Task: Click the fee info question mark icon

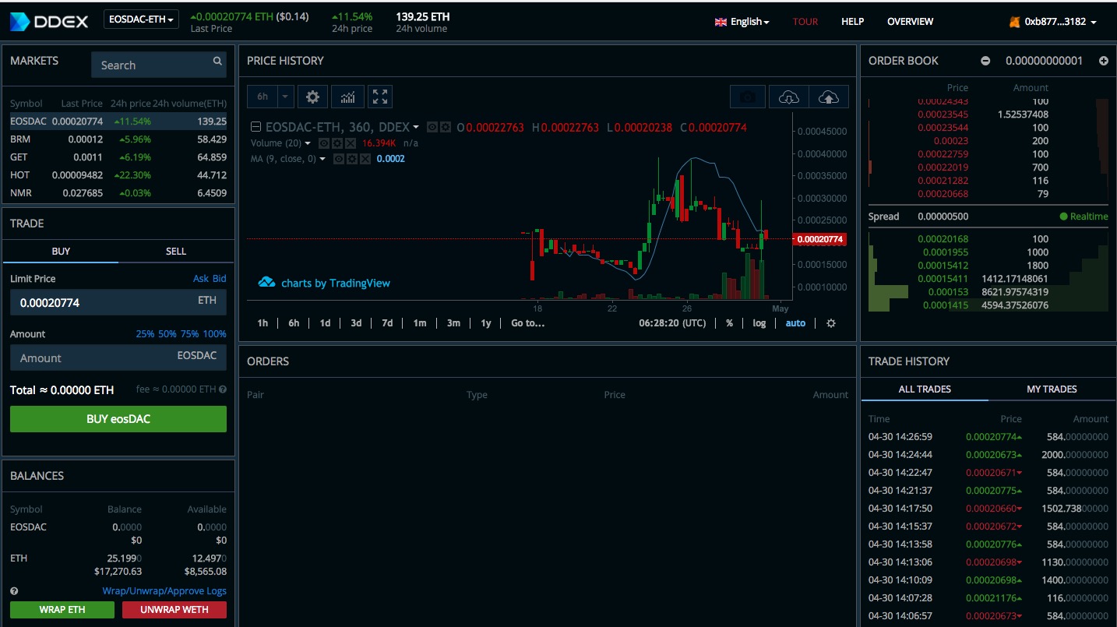Action: 223,389
